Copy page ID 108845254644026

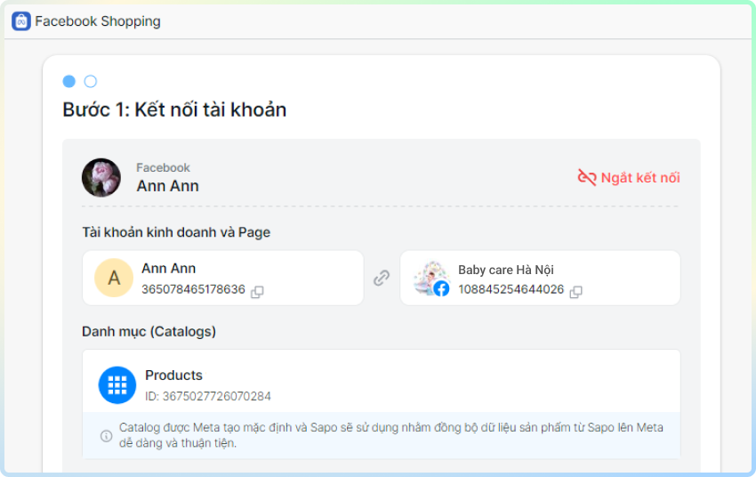point(575,291)
